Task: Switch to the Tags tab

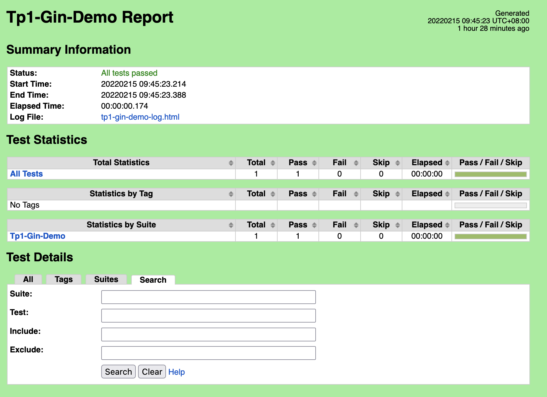Action: pyautogui.click(x=64, y=279)
